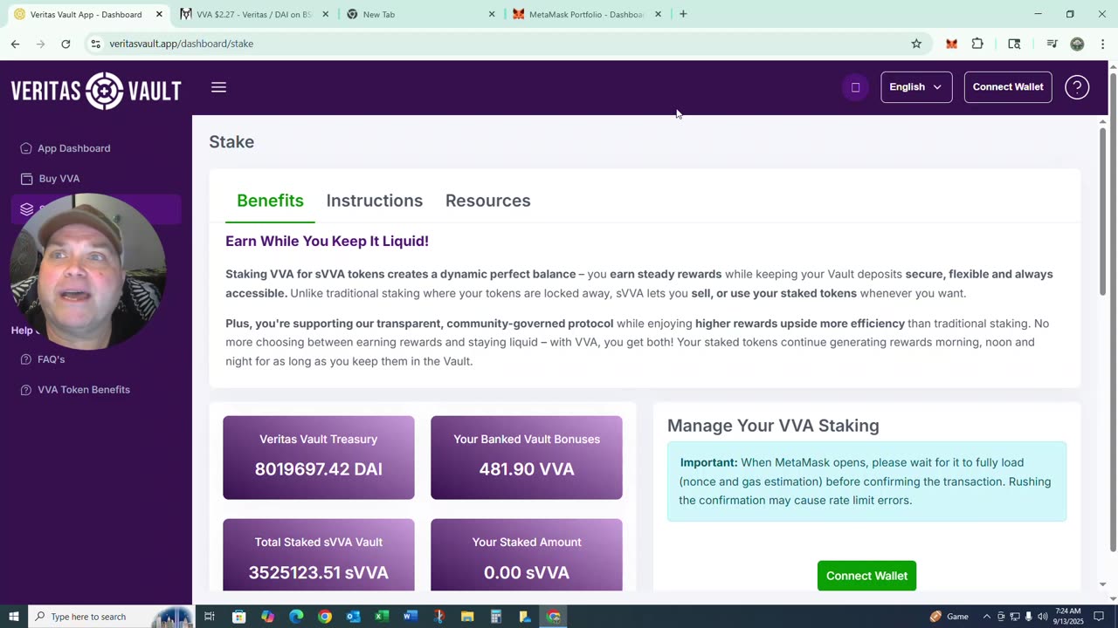The image size is (1118, 628).
Task: Click the FAQ's question icon
Action: tap(26, 359)
